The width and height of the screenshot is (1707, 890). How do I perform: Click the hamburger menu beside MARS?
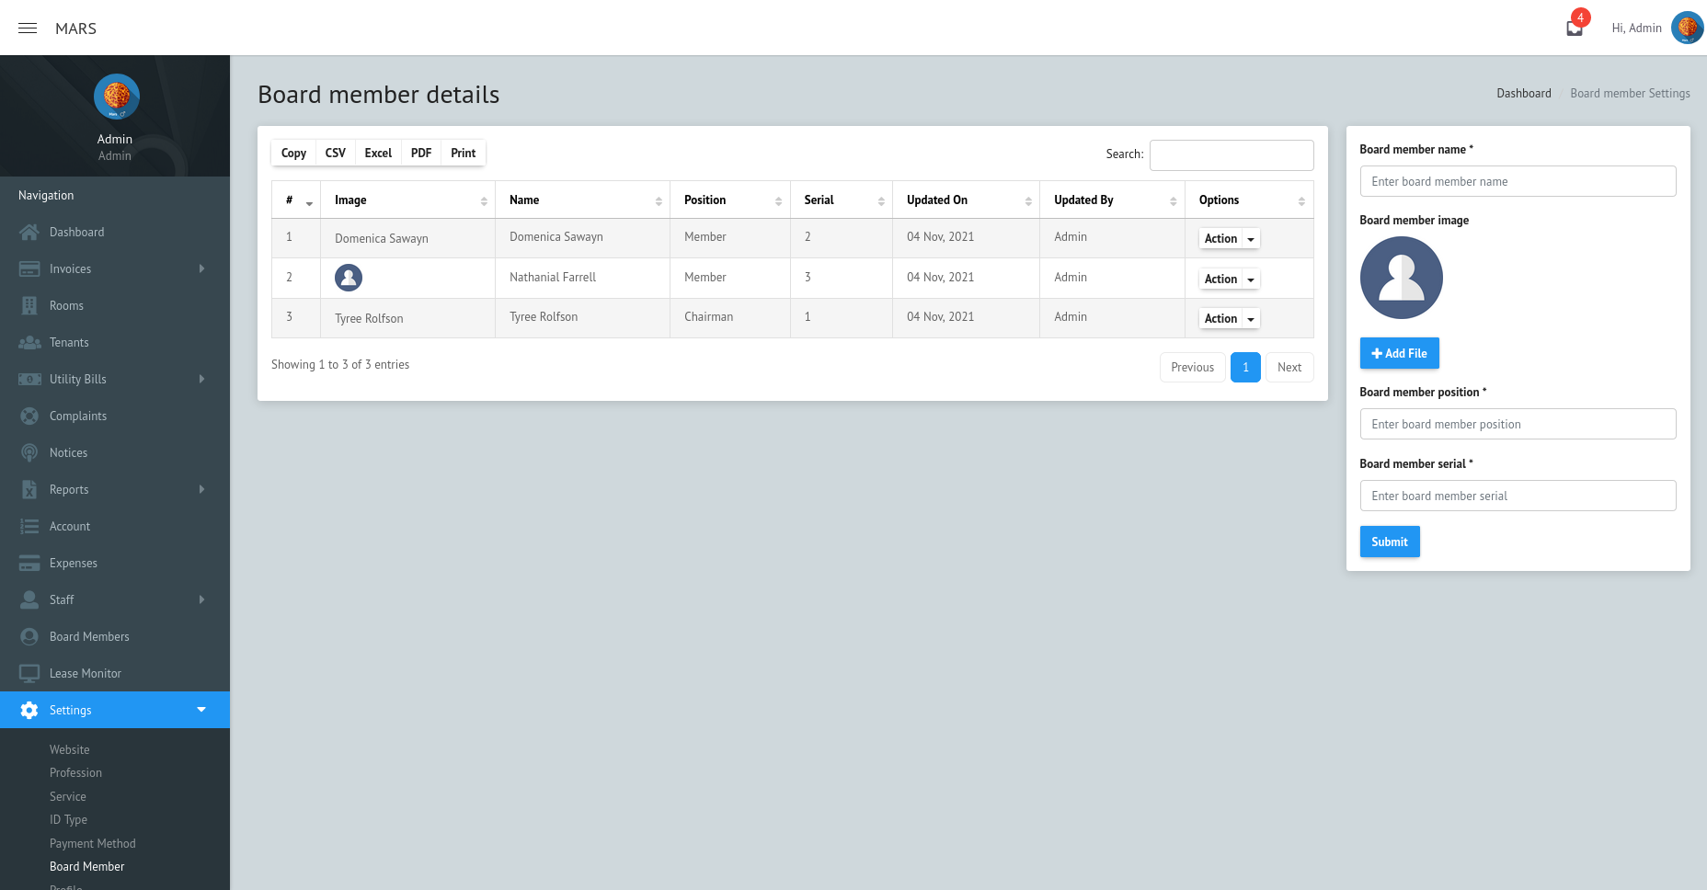pyautogui.click(x=27, y=28)
